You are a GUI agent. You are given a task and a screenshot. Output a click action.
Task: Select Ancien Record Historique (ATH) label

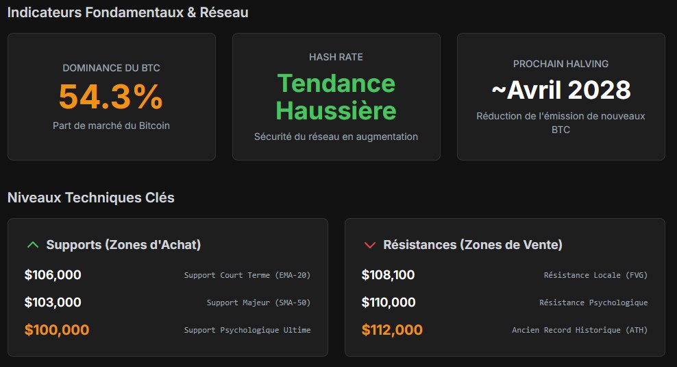coord(580,330)
